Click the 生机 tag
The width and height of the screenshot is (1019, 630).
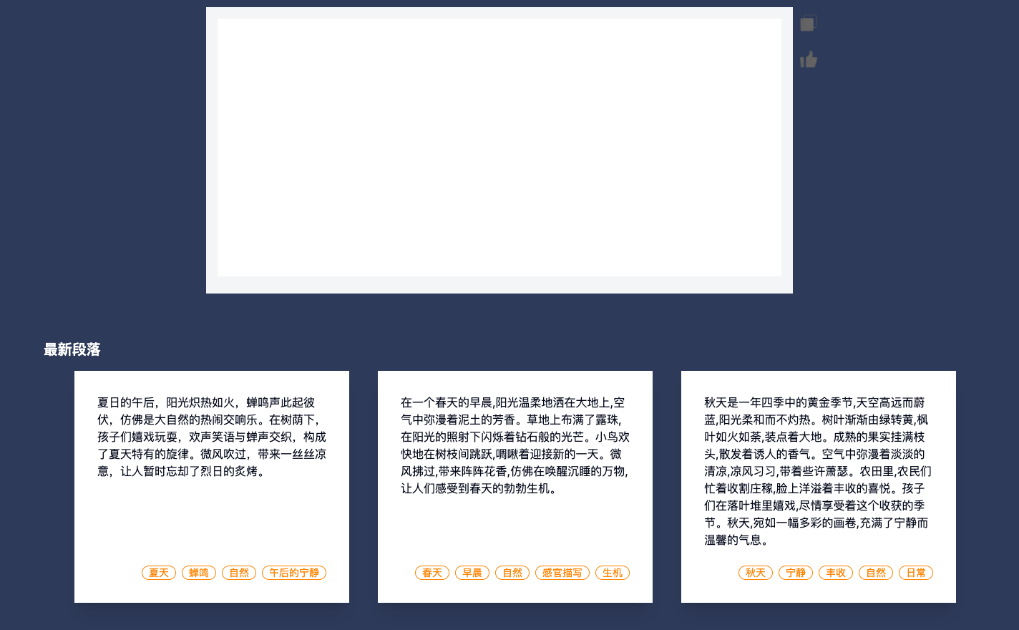click(x=613, y=573)
